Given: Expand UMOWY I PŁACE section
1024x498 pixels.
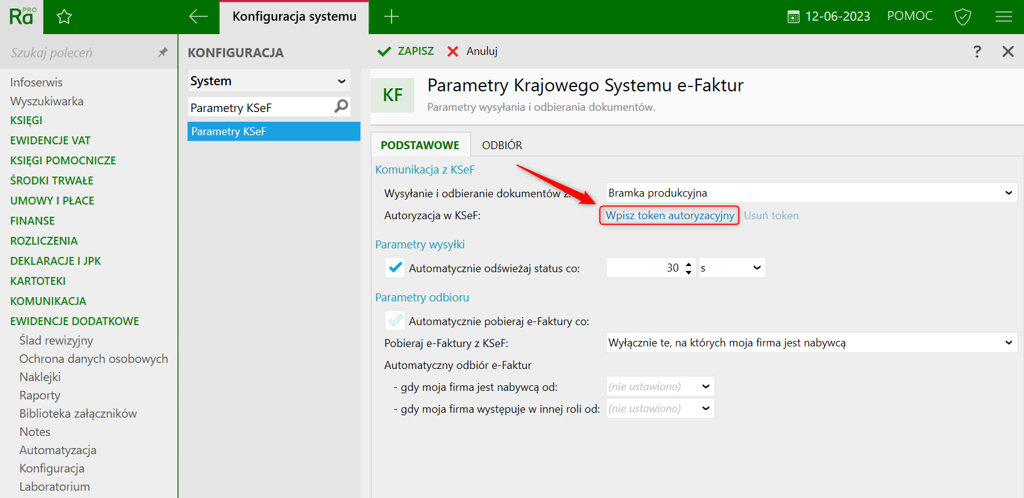Looking at the screenshot, I should (52, 201).
